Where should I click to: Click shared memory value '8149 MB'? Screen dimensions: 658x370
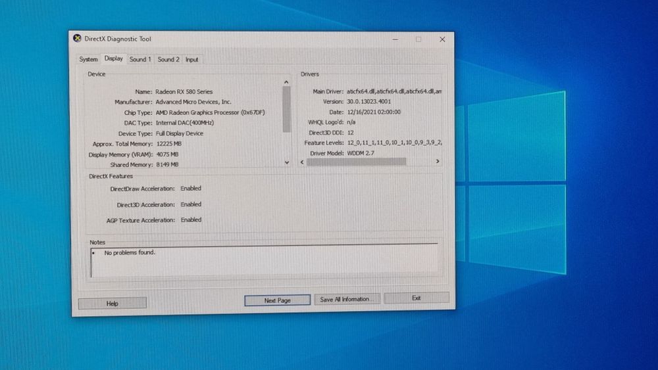pyautogui.click(x=167, y=165)
